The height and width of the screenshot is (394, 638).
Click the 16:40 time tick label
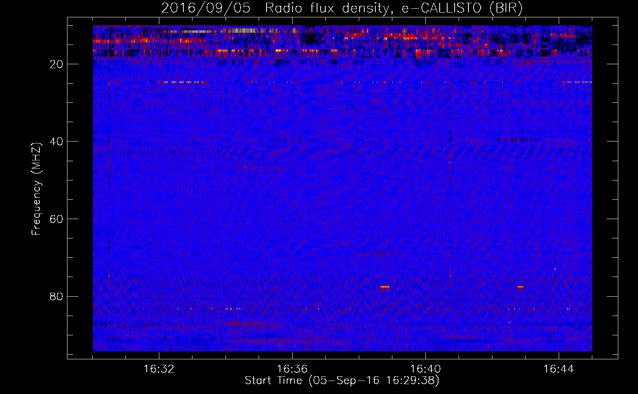click(425, 369)
